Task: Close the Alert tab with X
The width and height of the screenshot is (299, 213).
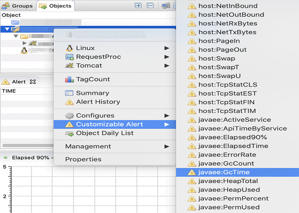Action: [33, 82]
